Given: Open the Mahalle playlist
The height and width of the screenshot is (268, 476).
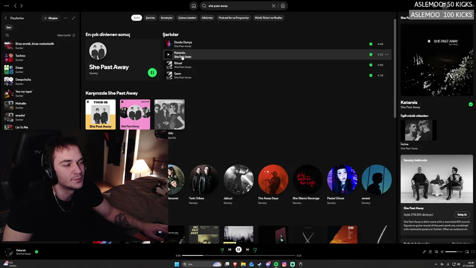Looking at the screenshot, I should point(40,105).
